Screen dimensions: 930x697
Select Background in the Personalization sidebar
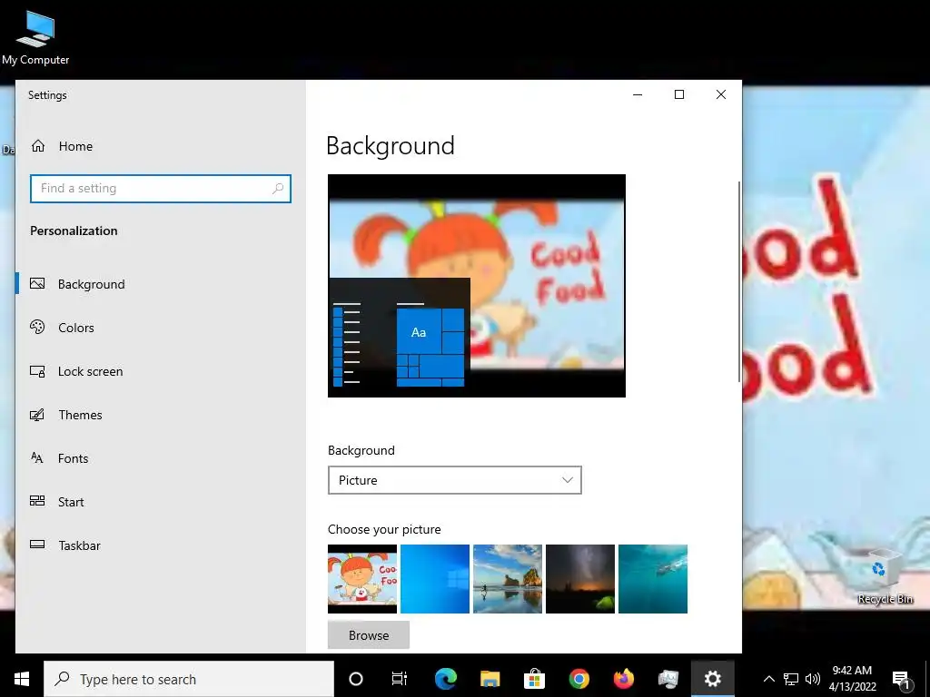91,284
